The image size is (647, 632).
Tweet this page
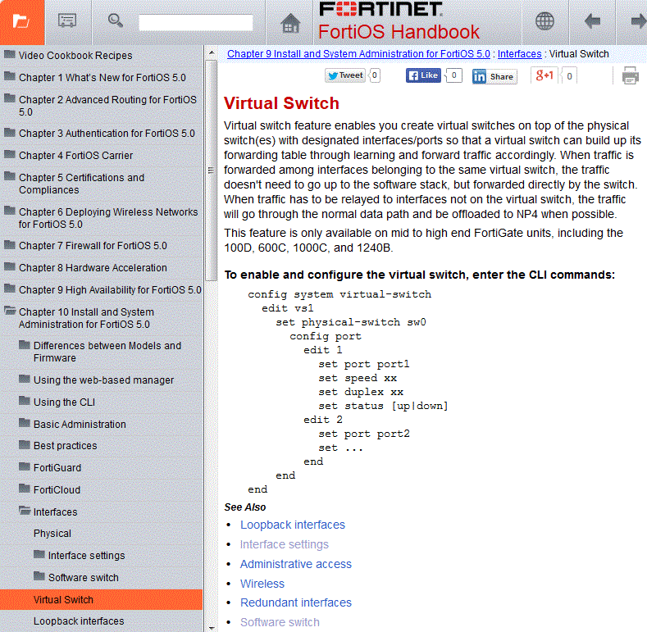pyautogui.click(x=345, y=75)
